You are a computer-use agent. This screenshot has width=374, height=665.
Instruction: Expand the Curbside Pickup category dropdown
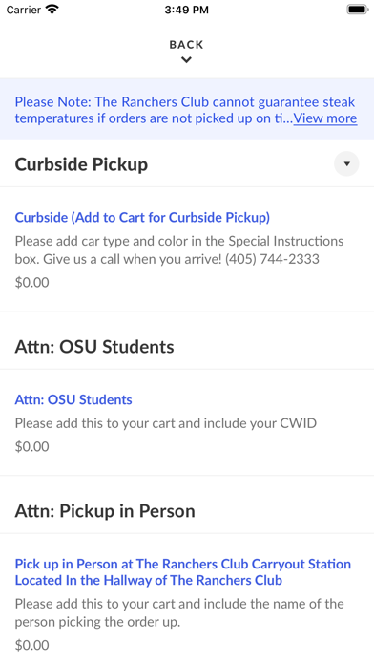point(346,163)
